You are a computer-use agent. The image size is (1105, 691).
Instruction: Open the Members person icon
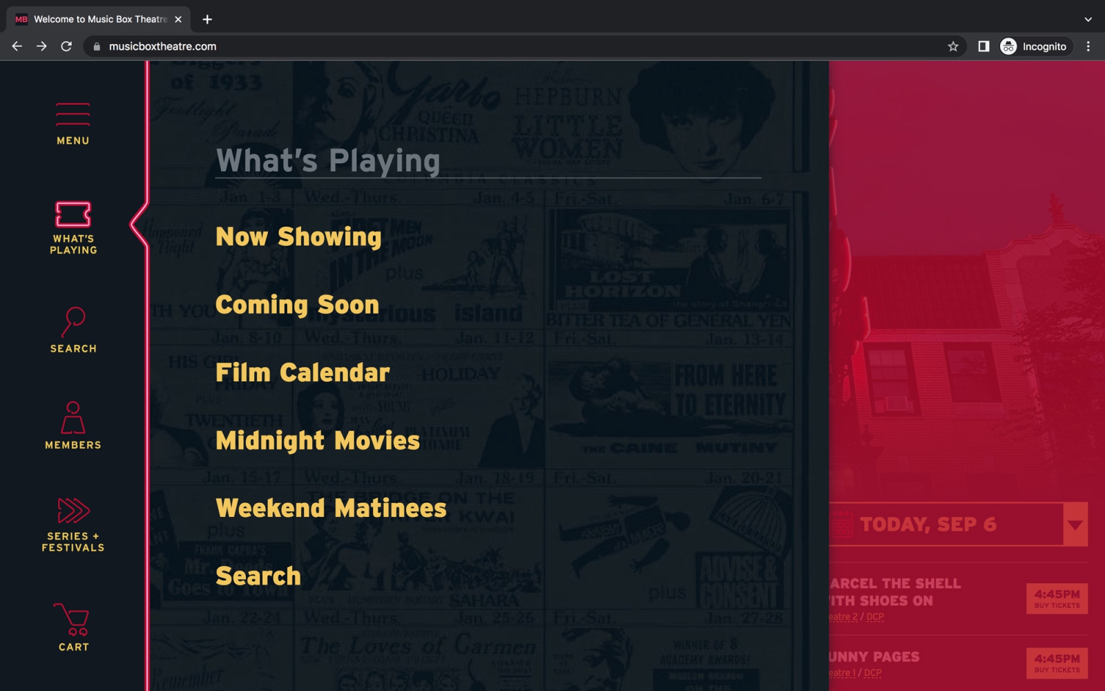point(73,417)
